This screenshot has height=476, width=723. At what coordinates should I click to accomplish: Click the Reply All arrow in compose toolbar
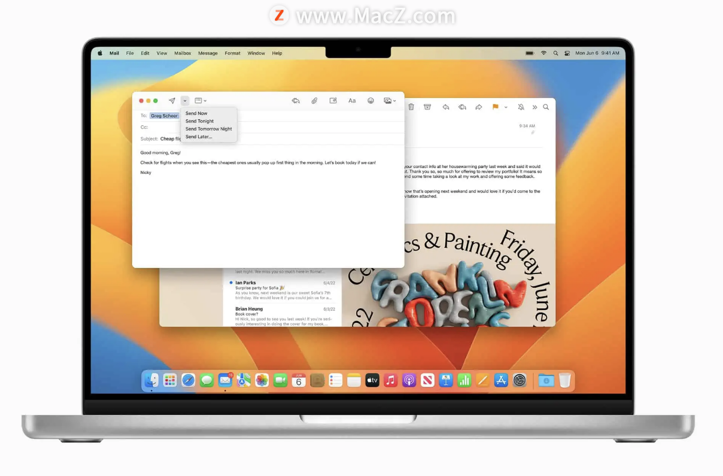pyautogui.click(x=296, y=101)
